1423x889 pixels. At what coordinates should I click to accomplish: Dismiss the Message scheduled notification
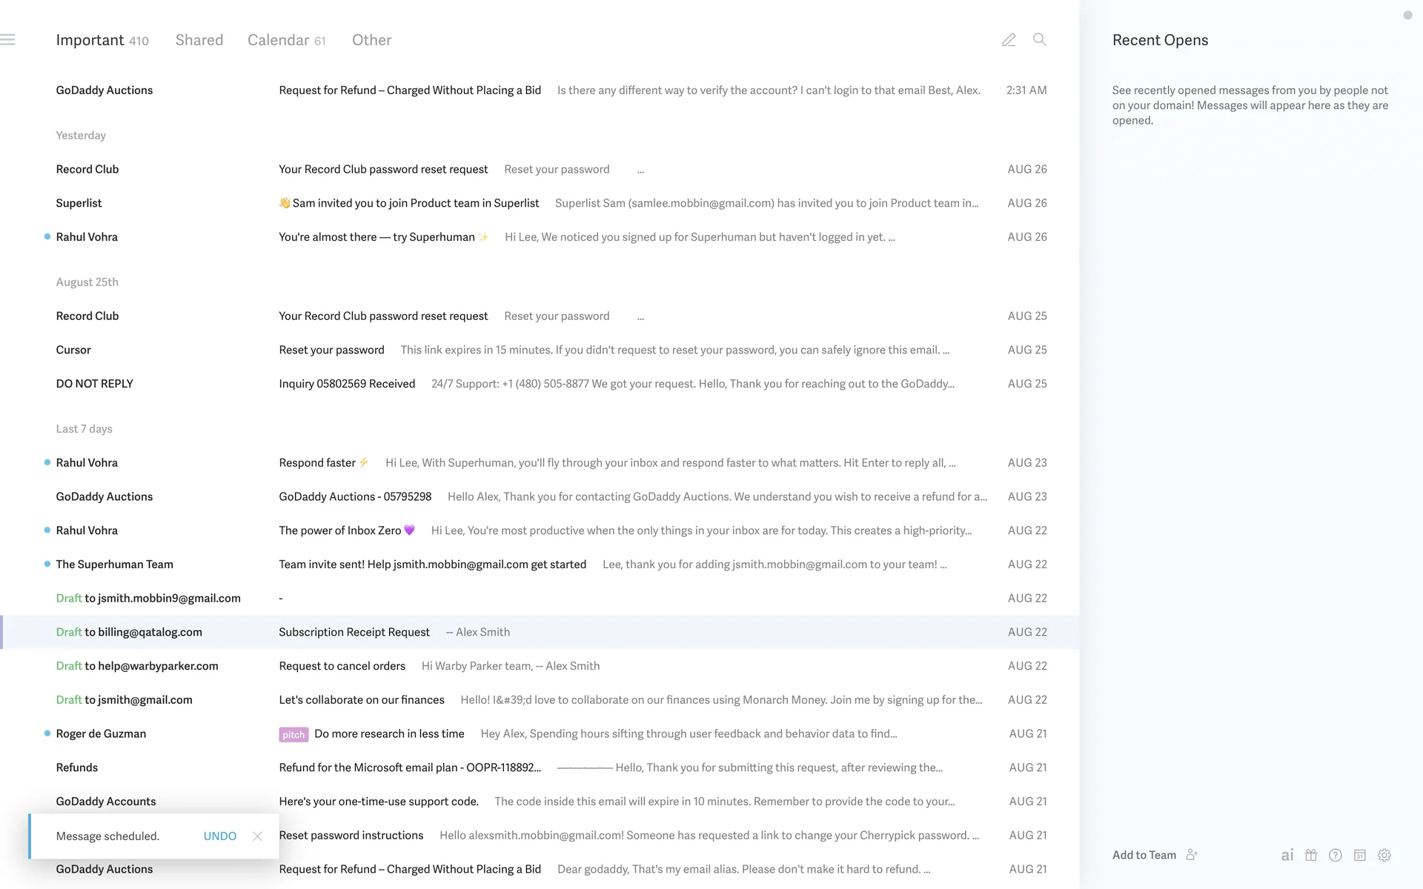(257, 836)
